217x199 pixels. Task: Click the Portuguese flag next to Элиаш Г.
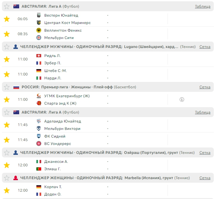point(39,169)
